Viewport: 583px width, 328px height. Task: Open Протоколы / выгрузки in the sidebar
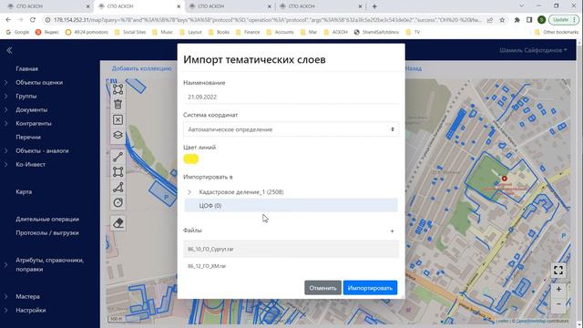[x=47, y=233]
